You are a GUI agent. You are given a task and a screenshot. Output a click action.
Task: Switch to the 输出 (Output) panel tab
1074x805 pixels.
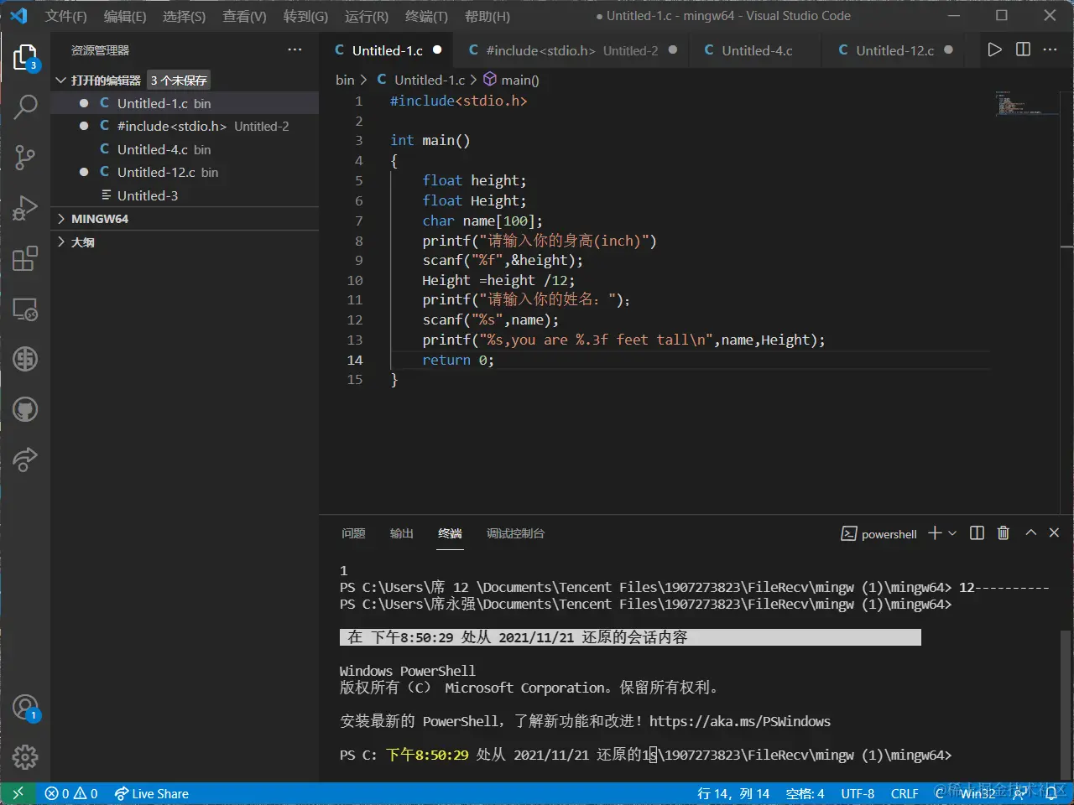tap(401, 533)
